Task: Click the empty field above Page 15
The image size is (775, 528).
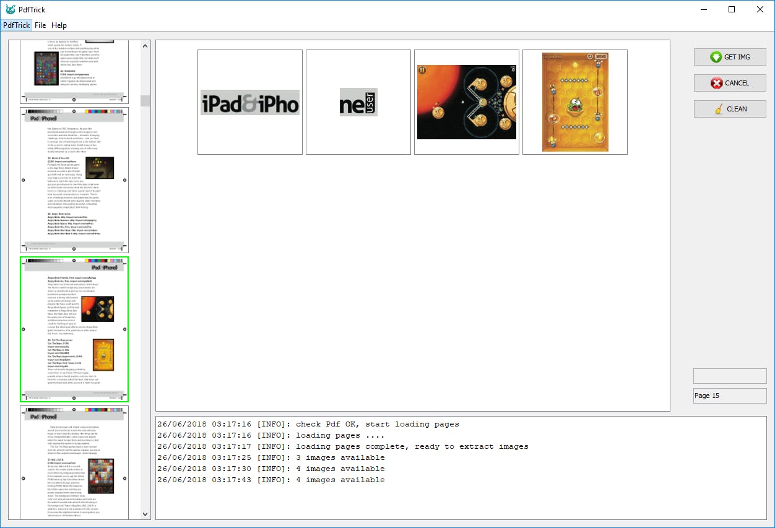Action: pyautogui.click(x=730, y=376)
